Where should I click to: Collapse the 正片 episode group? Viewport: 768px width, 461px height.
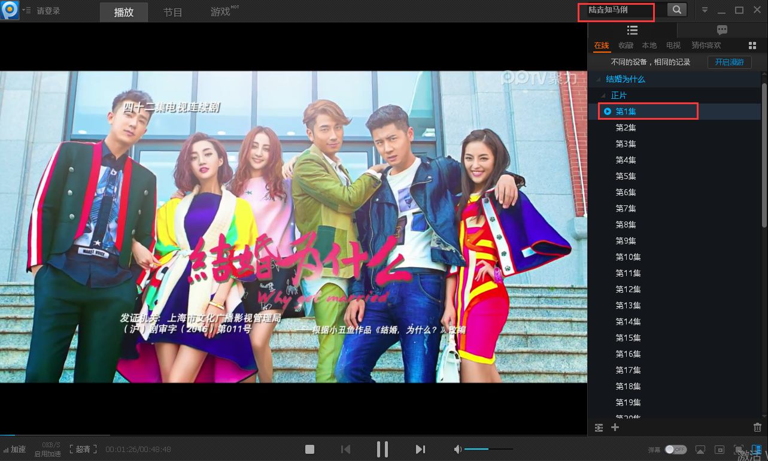click(x=603, y=96)
